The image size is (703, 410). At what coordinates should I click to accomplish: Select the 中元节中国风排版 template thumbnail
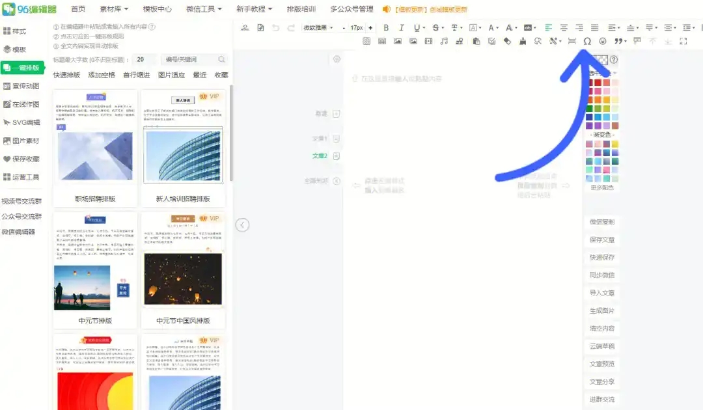click(183, 270)
